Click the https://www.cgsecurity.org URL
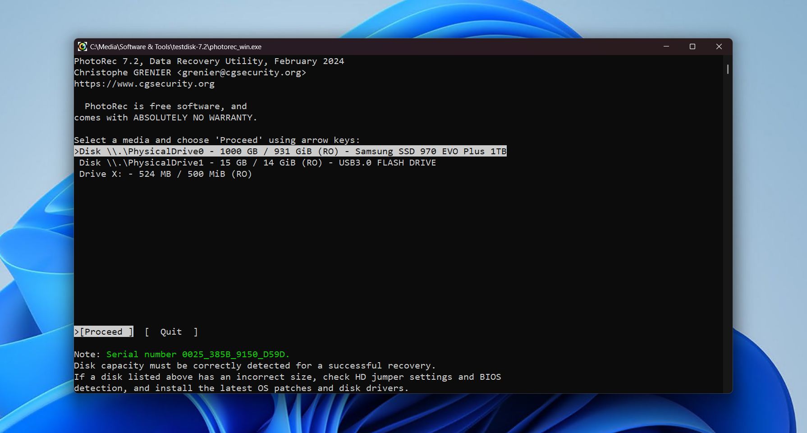This screenshot has height=433, width=807. (144, 84)
